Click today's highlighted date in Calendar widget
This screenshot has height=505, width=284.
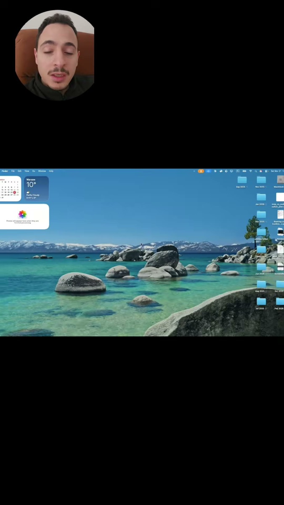coord(14,192)
